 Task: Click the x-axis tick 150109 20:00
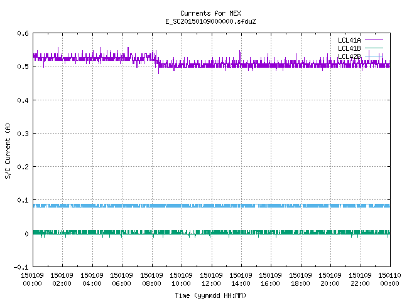330,279
